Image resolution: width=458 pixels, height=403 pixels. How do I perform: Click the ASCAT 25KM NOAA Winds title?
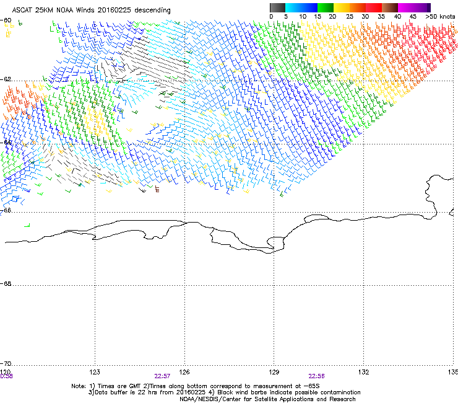click(92, 11)
